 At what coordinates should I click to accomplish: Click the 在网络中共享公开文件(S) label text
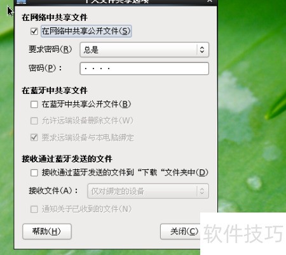(86, 31)
